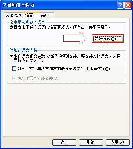Click the question mark help icon
The image size is (133, 149).
(120, 5)
